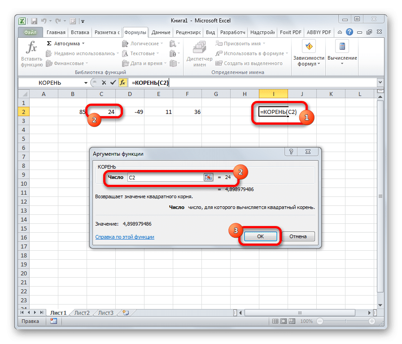This screenshot has width=402, height=344.
Task: Click Redo icon in quick access toolbar
Action: point(58,21)
